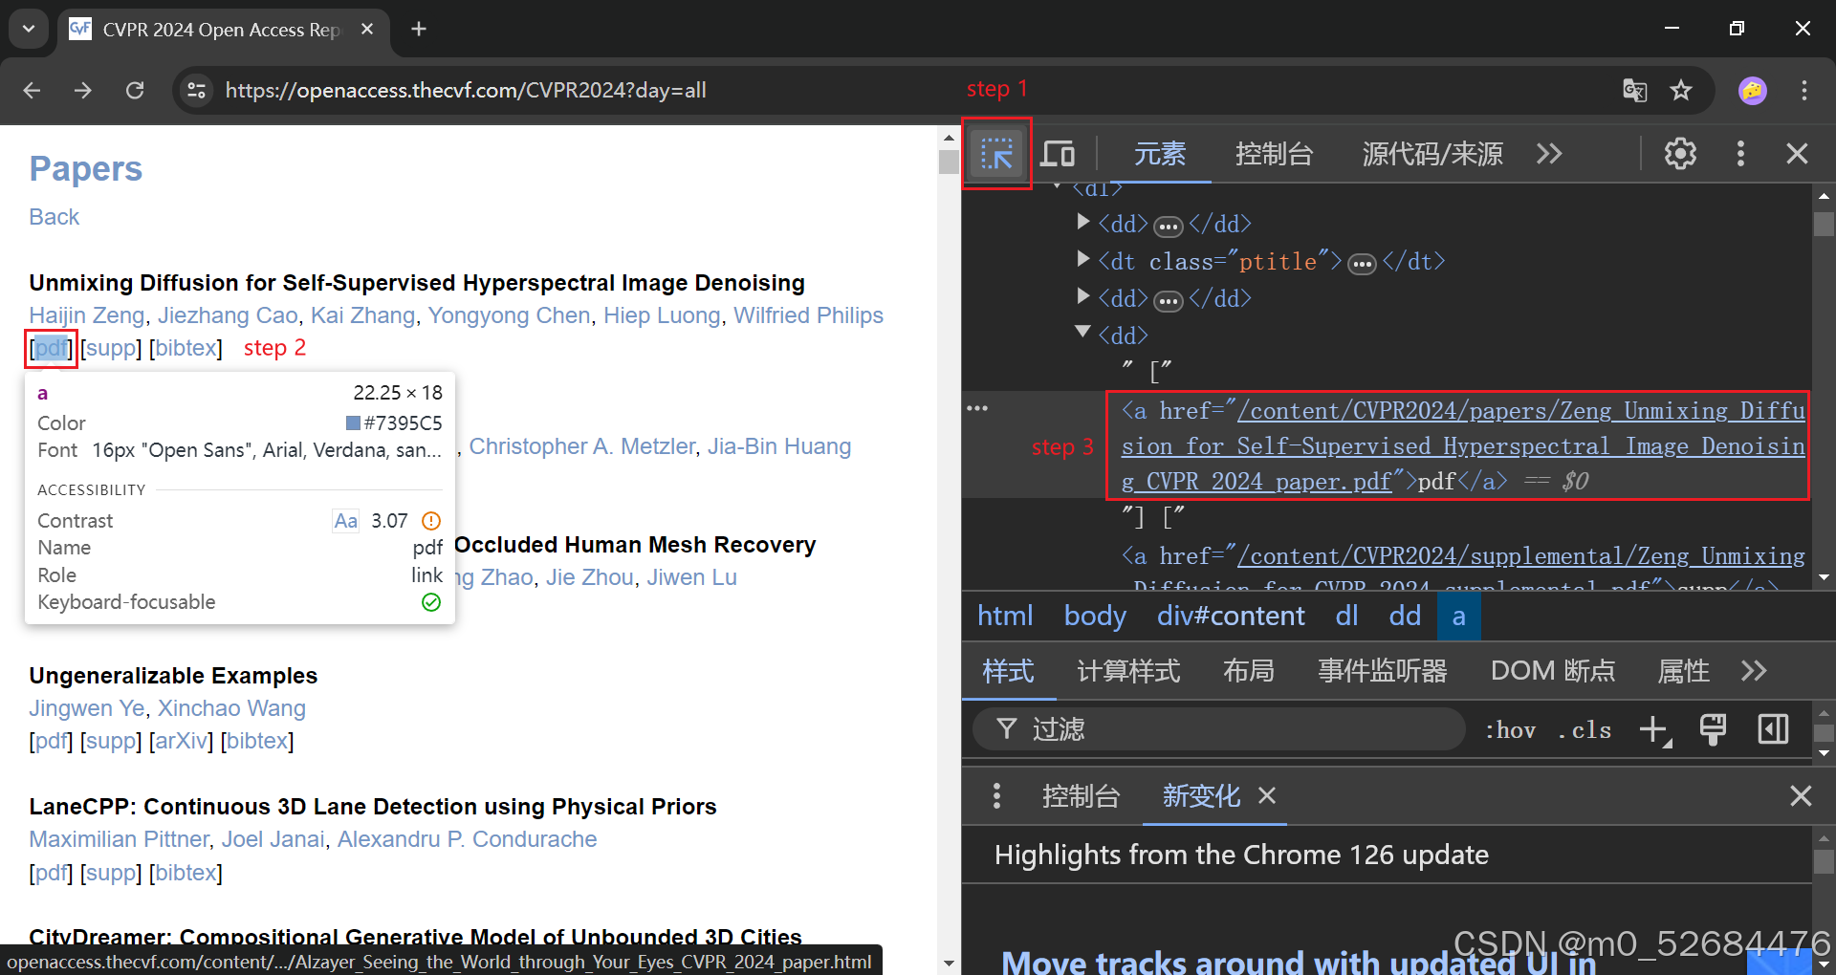Go forward in browser history
Image resolution: width=1836 pixels, height=975 pixels.
pyautogui.click(x=83, y=90)
